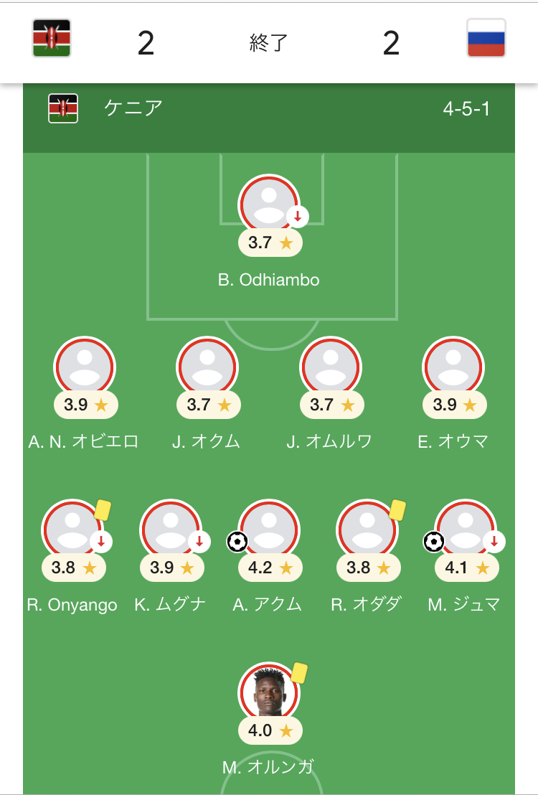Tap the substitution arrow on K. ムグナ

199,542
